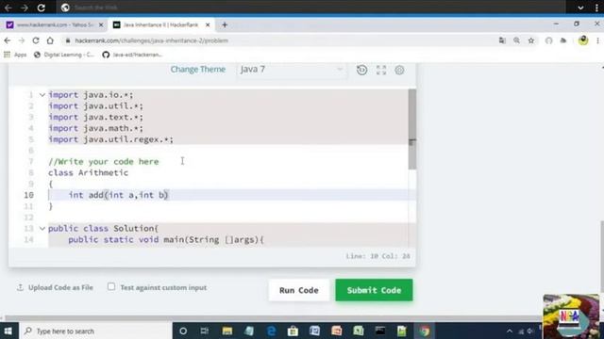Show hidden system tray icons
The height and width of the screenshot is (339, 604).
pyautogui.click(x=510, y=331)
